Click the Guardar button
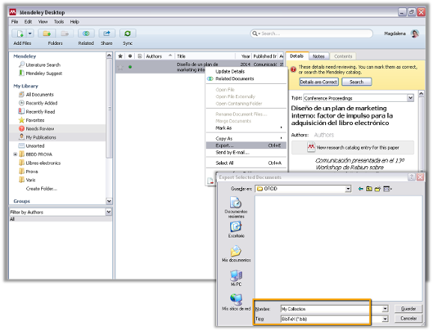433x331 pixels. (x=408, y=309)
